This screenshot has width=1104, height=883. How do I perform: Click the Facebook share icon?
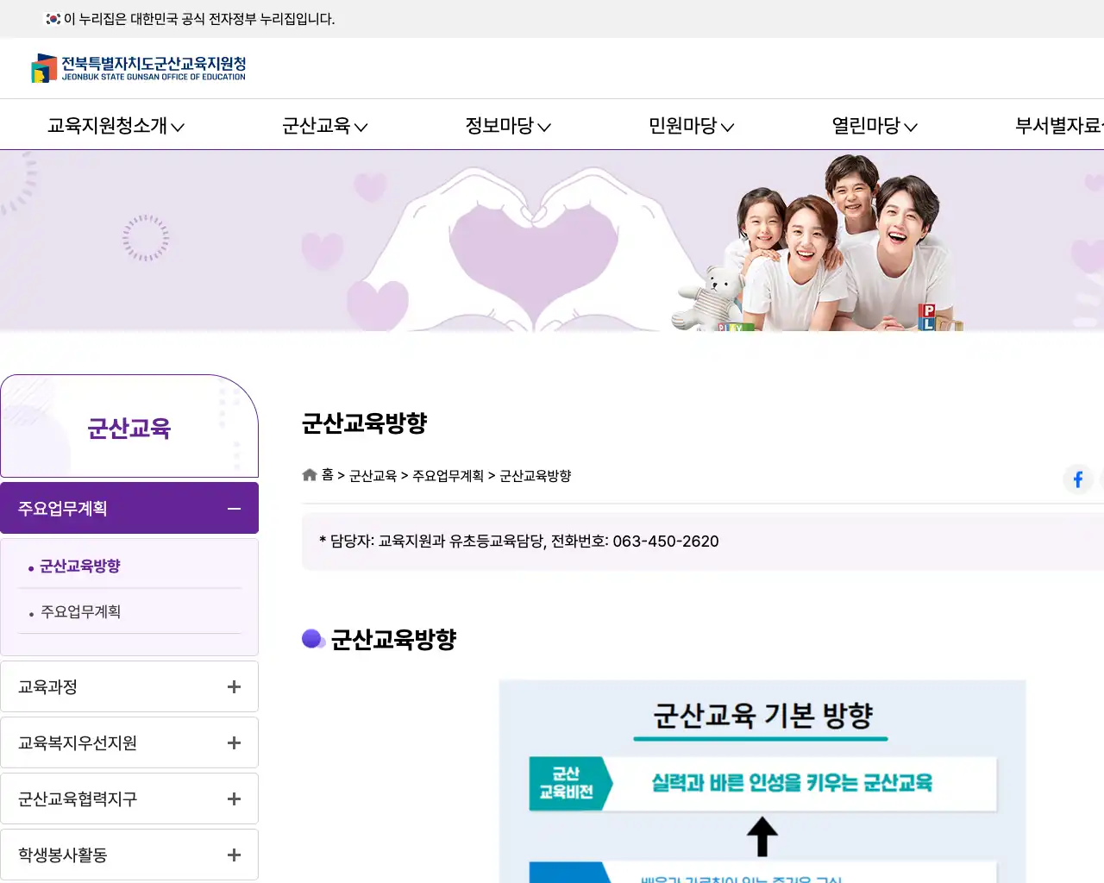(x=1077, y=479)
